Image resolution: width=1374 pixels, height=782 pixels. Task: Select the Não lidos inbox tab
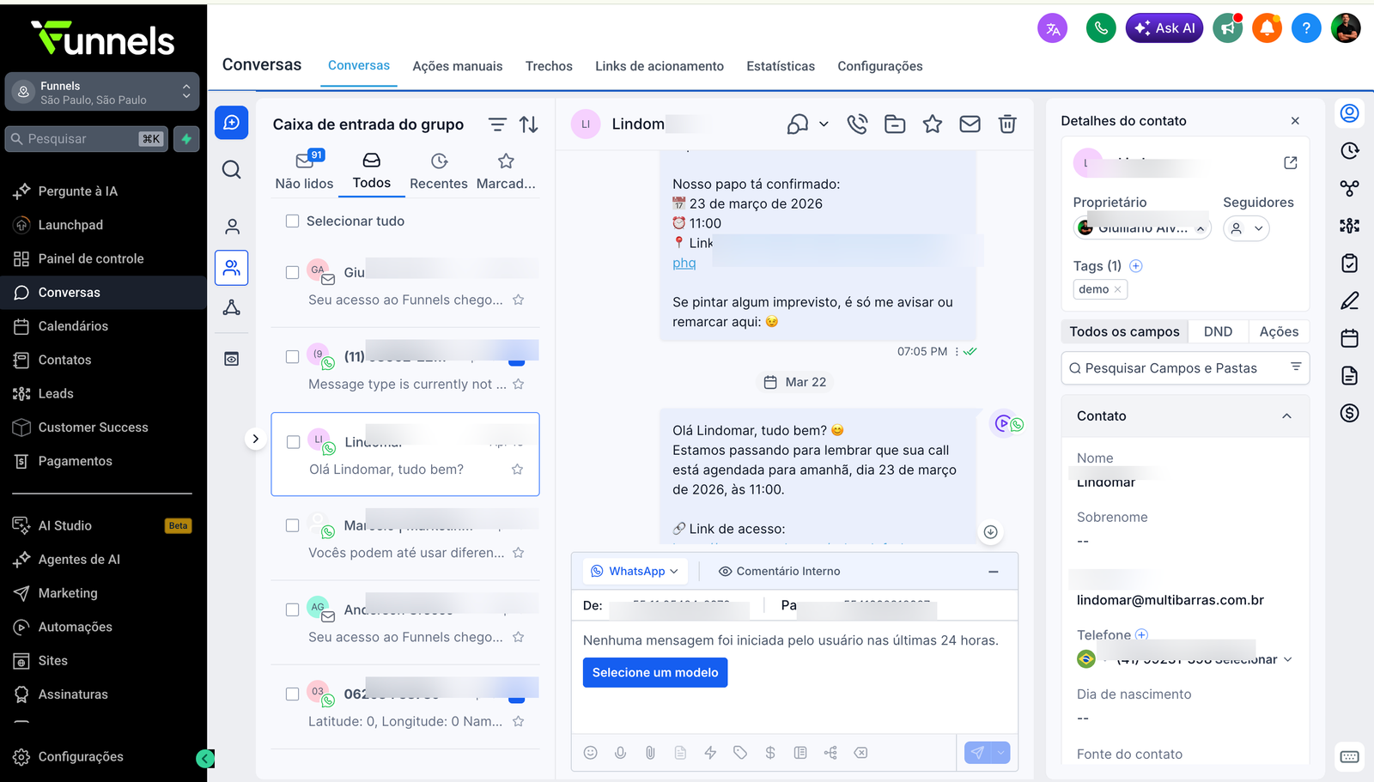point(304,171)
